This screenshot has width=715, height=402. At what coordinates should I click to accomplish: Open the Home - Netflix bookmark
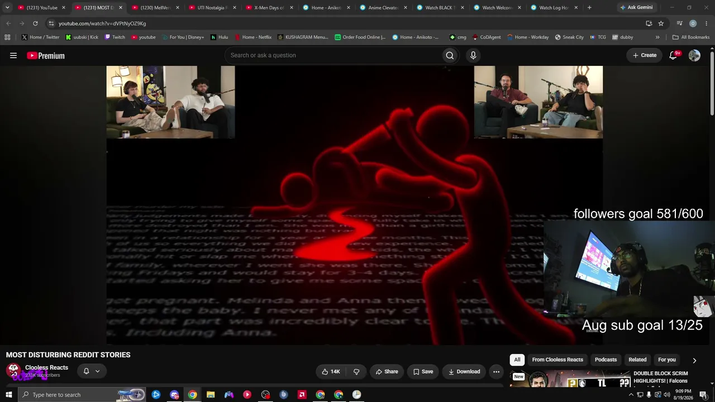click(253, 37)
